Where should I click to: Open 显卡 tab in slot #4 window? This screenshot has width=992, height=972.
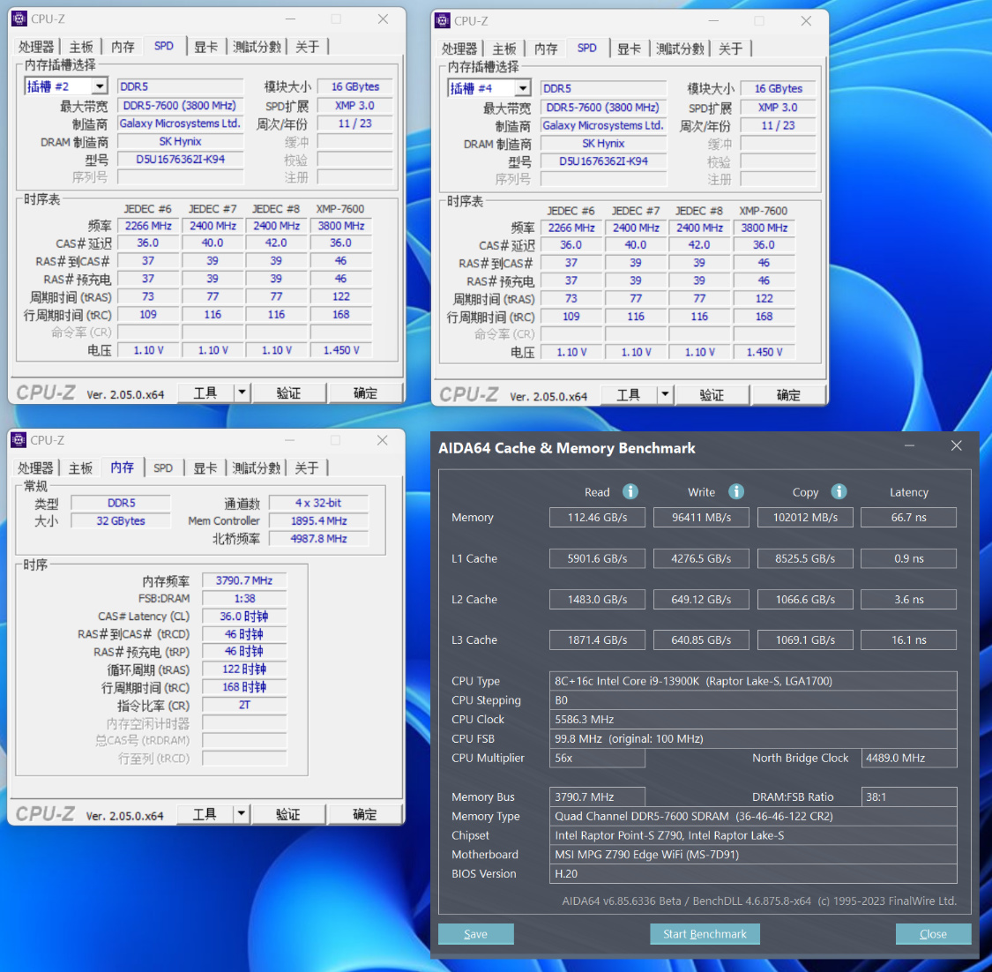(629, 49)
